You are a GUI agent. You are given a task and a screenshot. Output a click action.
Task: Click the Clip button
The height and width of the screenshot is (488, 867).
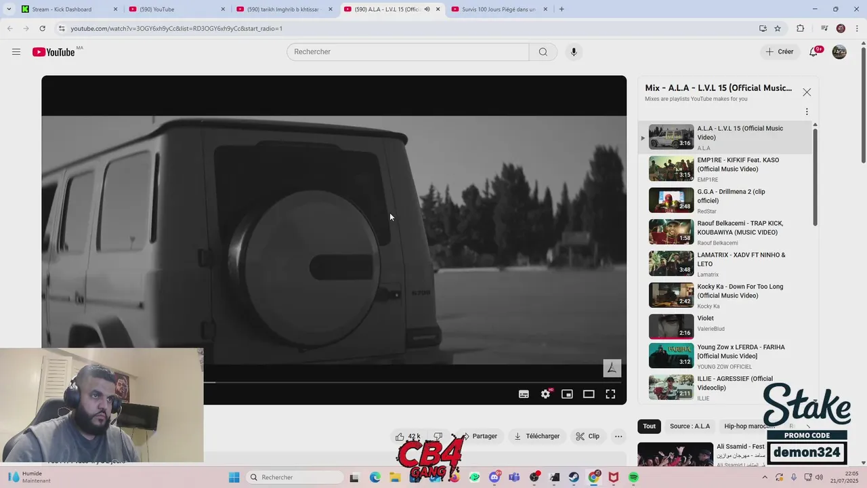(x=588, y=436)
